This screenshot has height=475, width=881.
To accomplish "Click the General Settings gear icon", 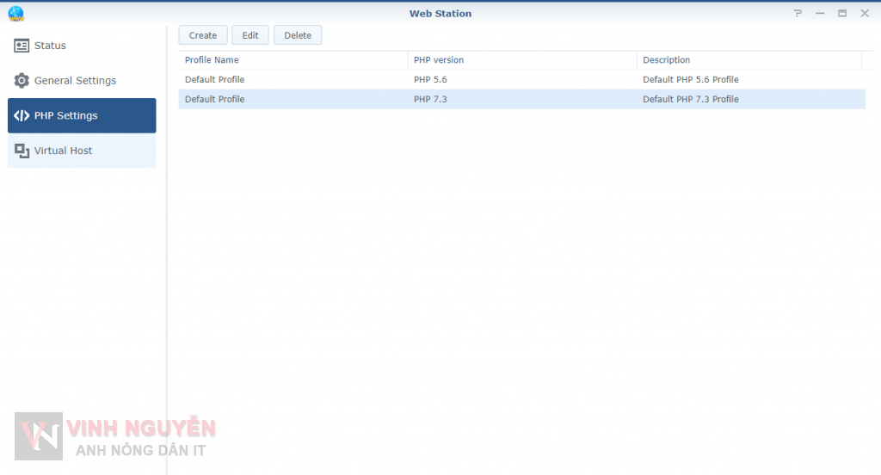I will 22,81.
